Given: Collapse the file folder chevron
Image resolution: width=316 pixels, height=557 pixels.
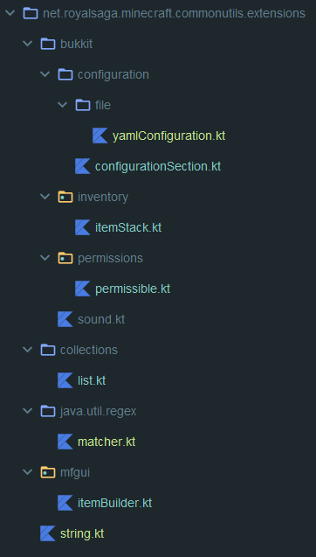Looking at the screenshot, I should point(62,105).
